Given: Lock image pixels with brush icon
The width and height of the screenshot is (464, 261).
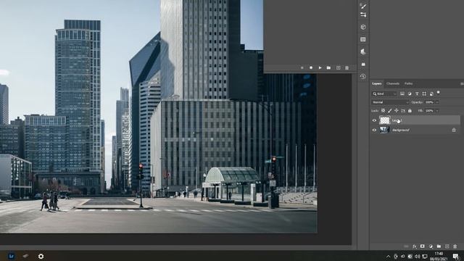Looking at the screenshot, I should coord(390,110).
